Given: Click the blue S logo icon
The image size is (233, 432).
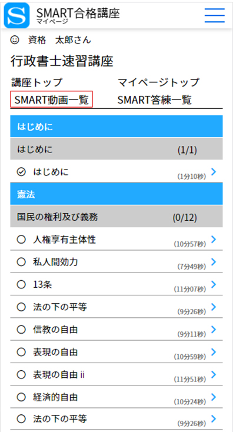Looking at the screenshot, I should [x=17, y=15].
